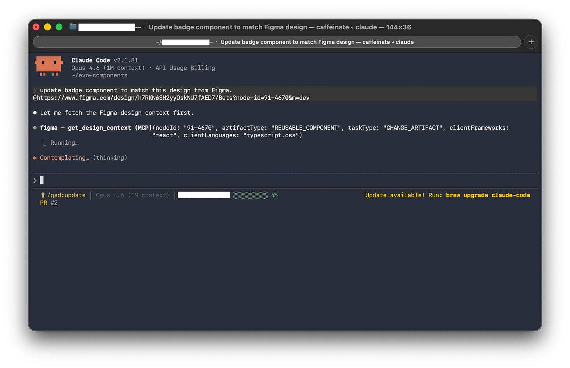Click the folder icon in the title bar

point(73,27)
